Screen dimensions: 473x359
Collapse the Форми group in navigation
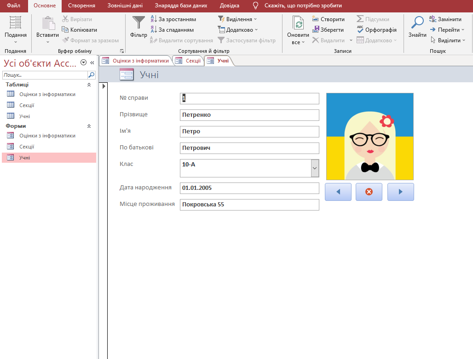89,126
